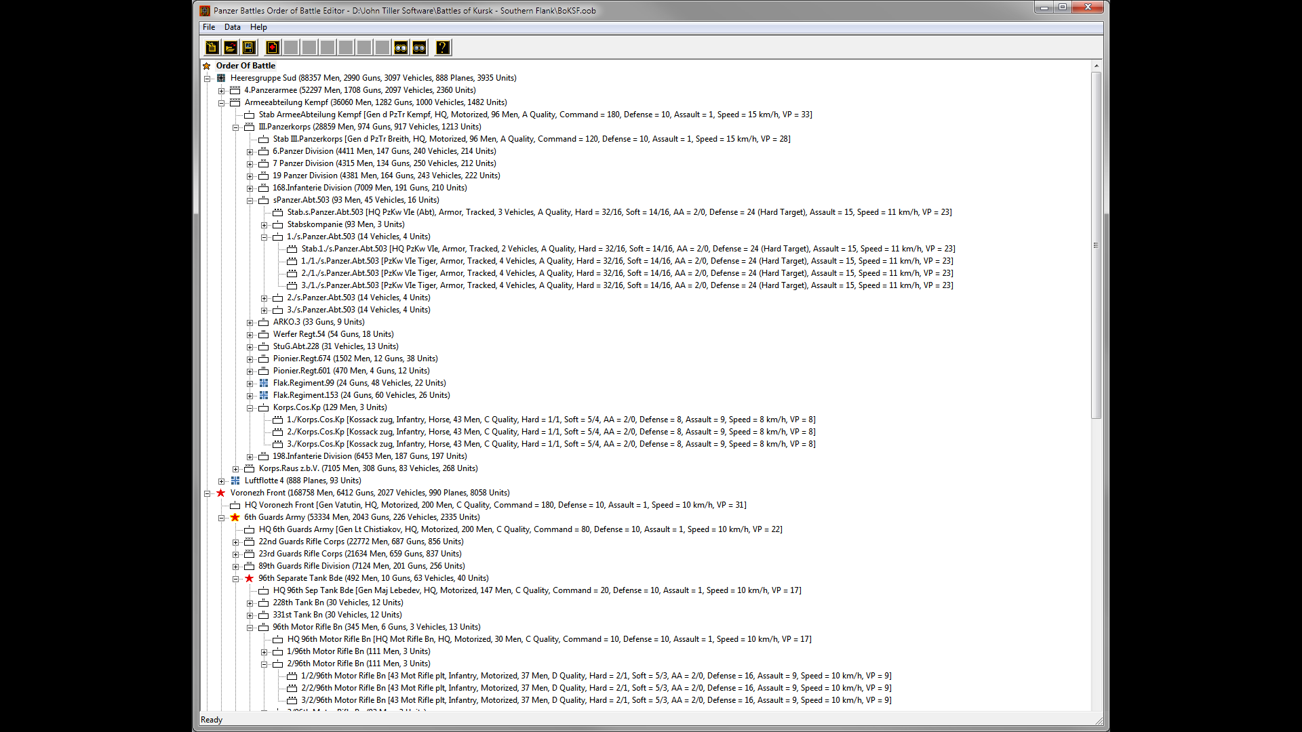Screen dimensions: 1302x732
Task: Collapse the 6th Guards Army branch
Action: [x=222, y=518]
